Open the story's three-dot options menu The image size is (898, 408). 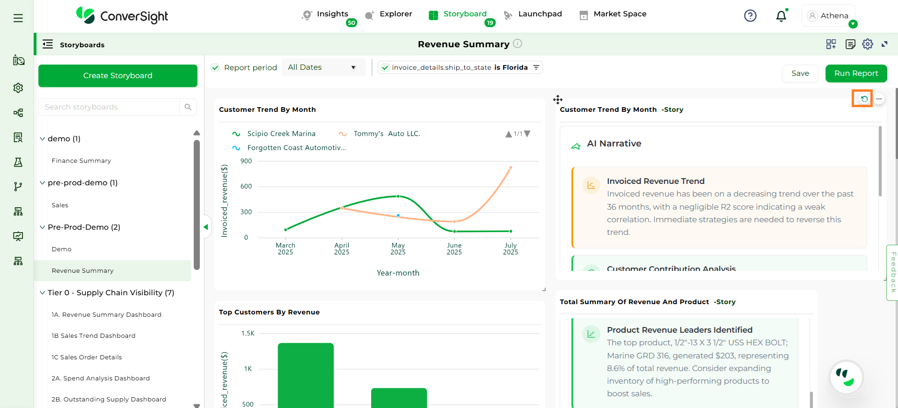(x=879, y=99)
